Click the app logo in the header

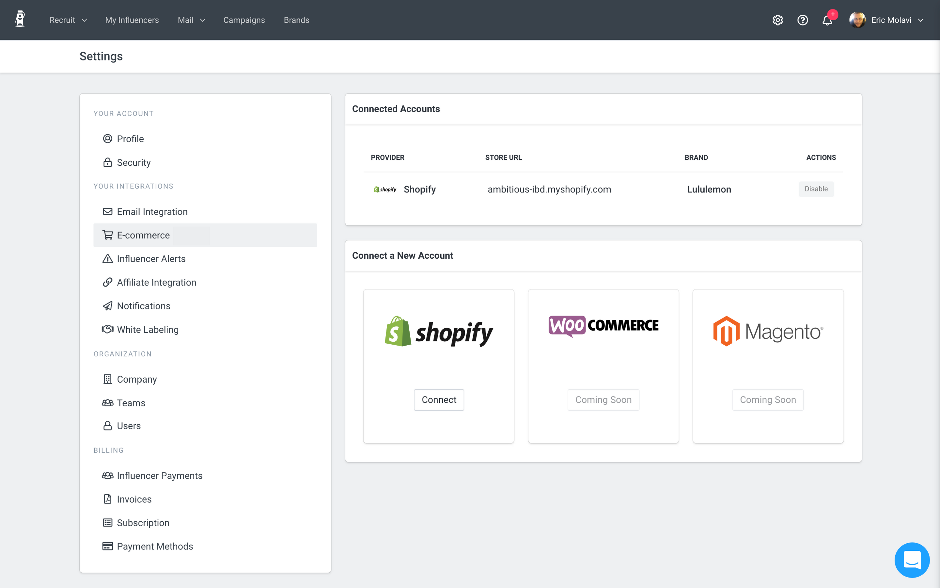coord(20,20)
